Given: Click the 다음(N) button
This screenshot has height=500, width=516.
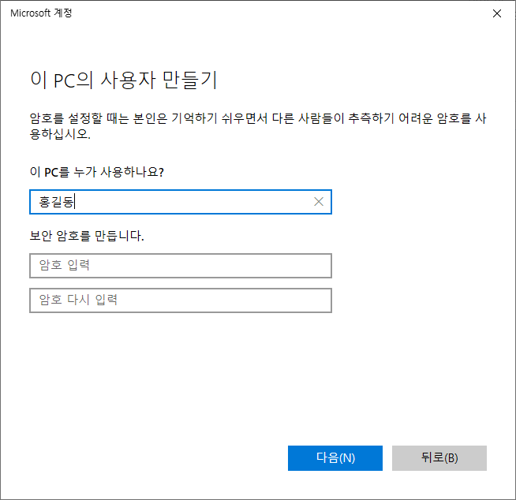Looking at the screenshot, I should tap(335, 458).
